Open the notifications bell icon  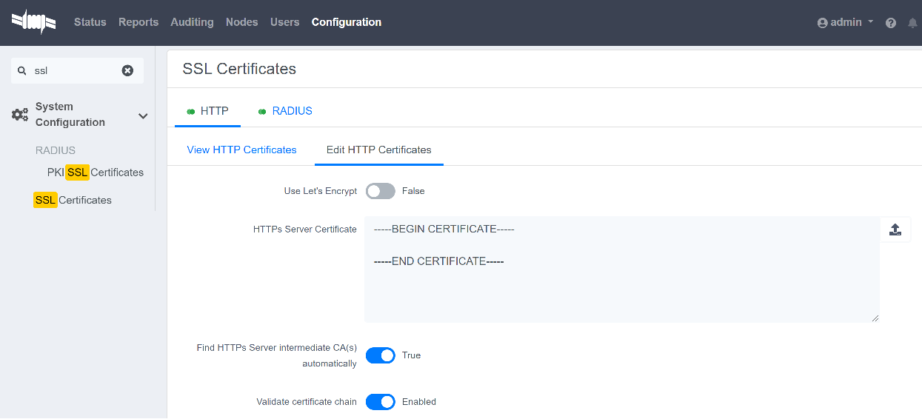tap(912, 23)
